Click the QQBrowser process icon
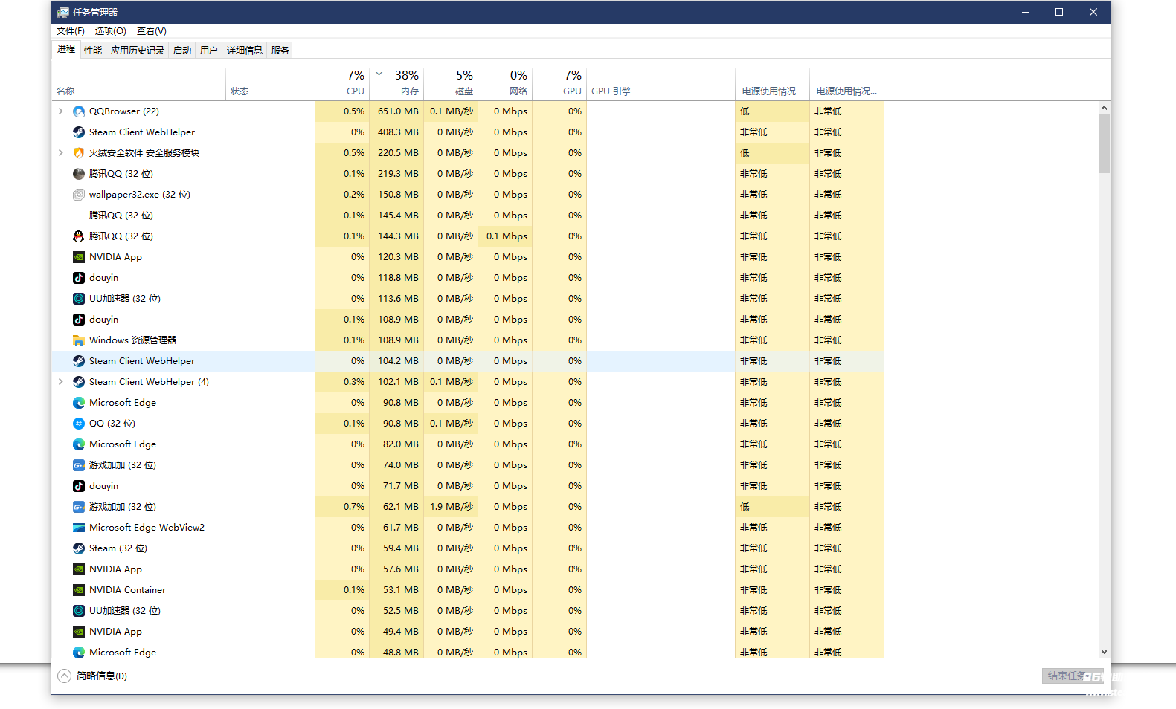This screenshot has height=709, width=1176. tap(79, 111)
